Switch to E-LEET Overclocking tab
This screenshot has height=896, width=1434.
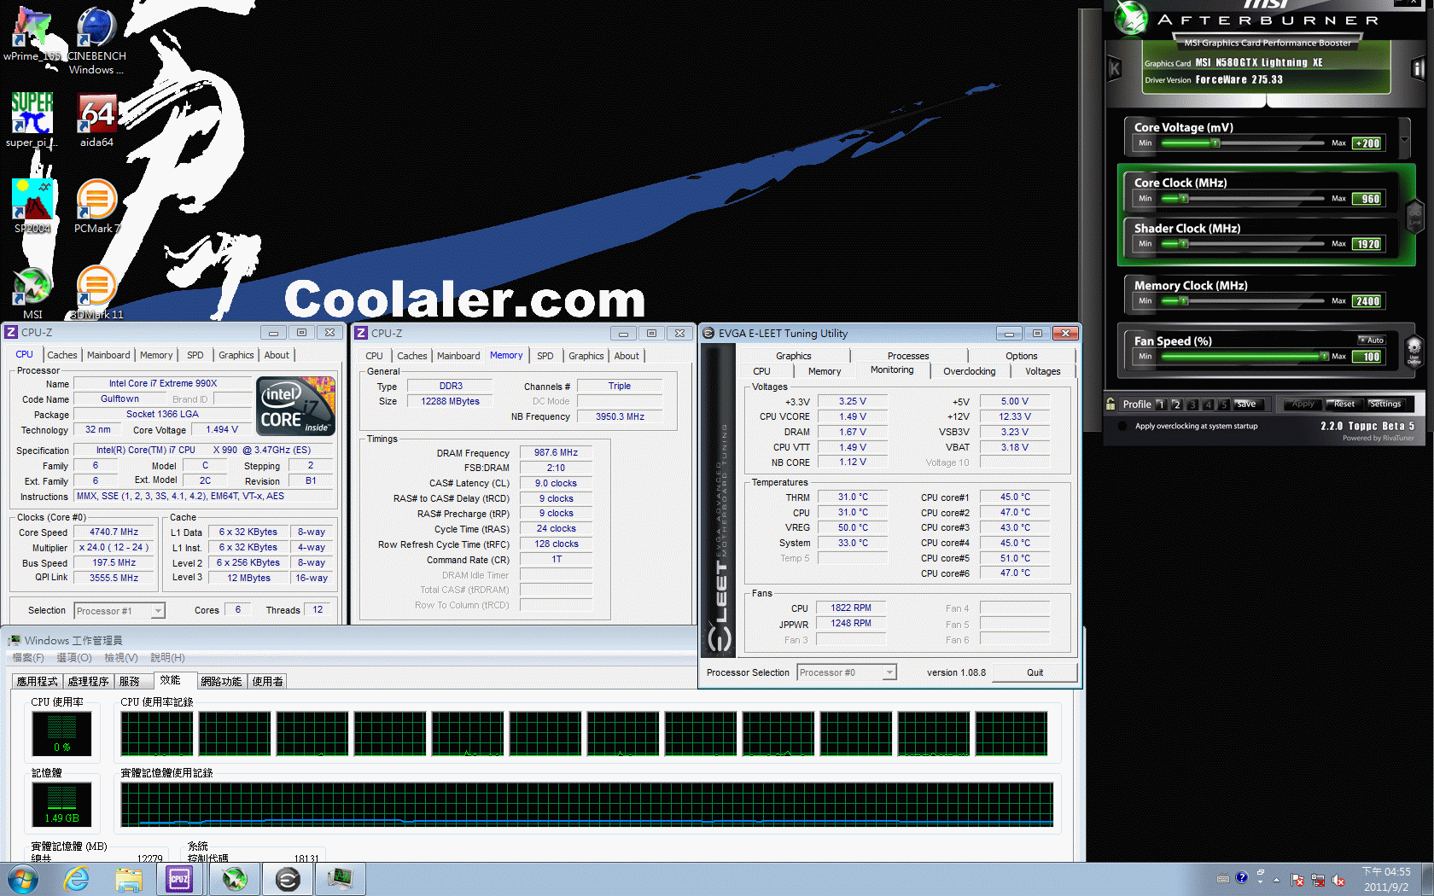(x=969, y=371)
